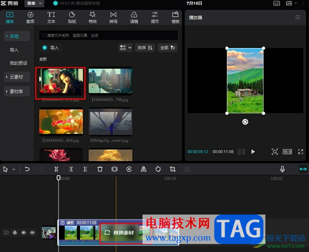Switch to the 贴纸 stickers tab
Screen dimensions: 309x252
[x=72, y=17]
